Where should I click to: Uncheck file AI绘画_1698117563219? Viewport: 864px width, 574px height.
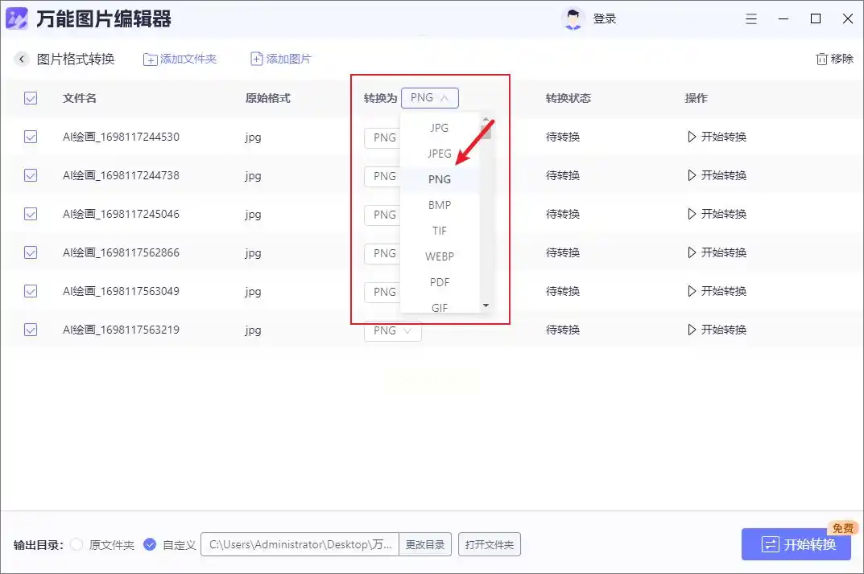click(31, 330)
